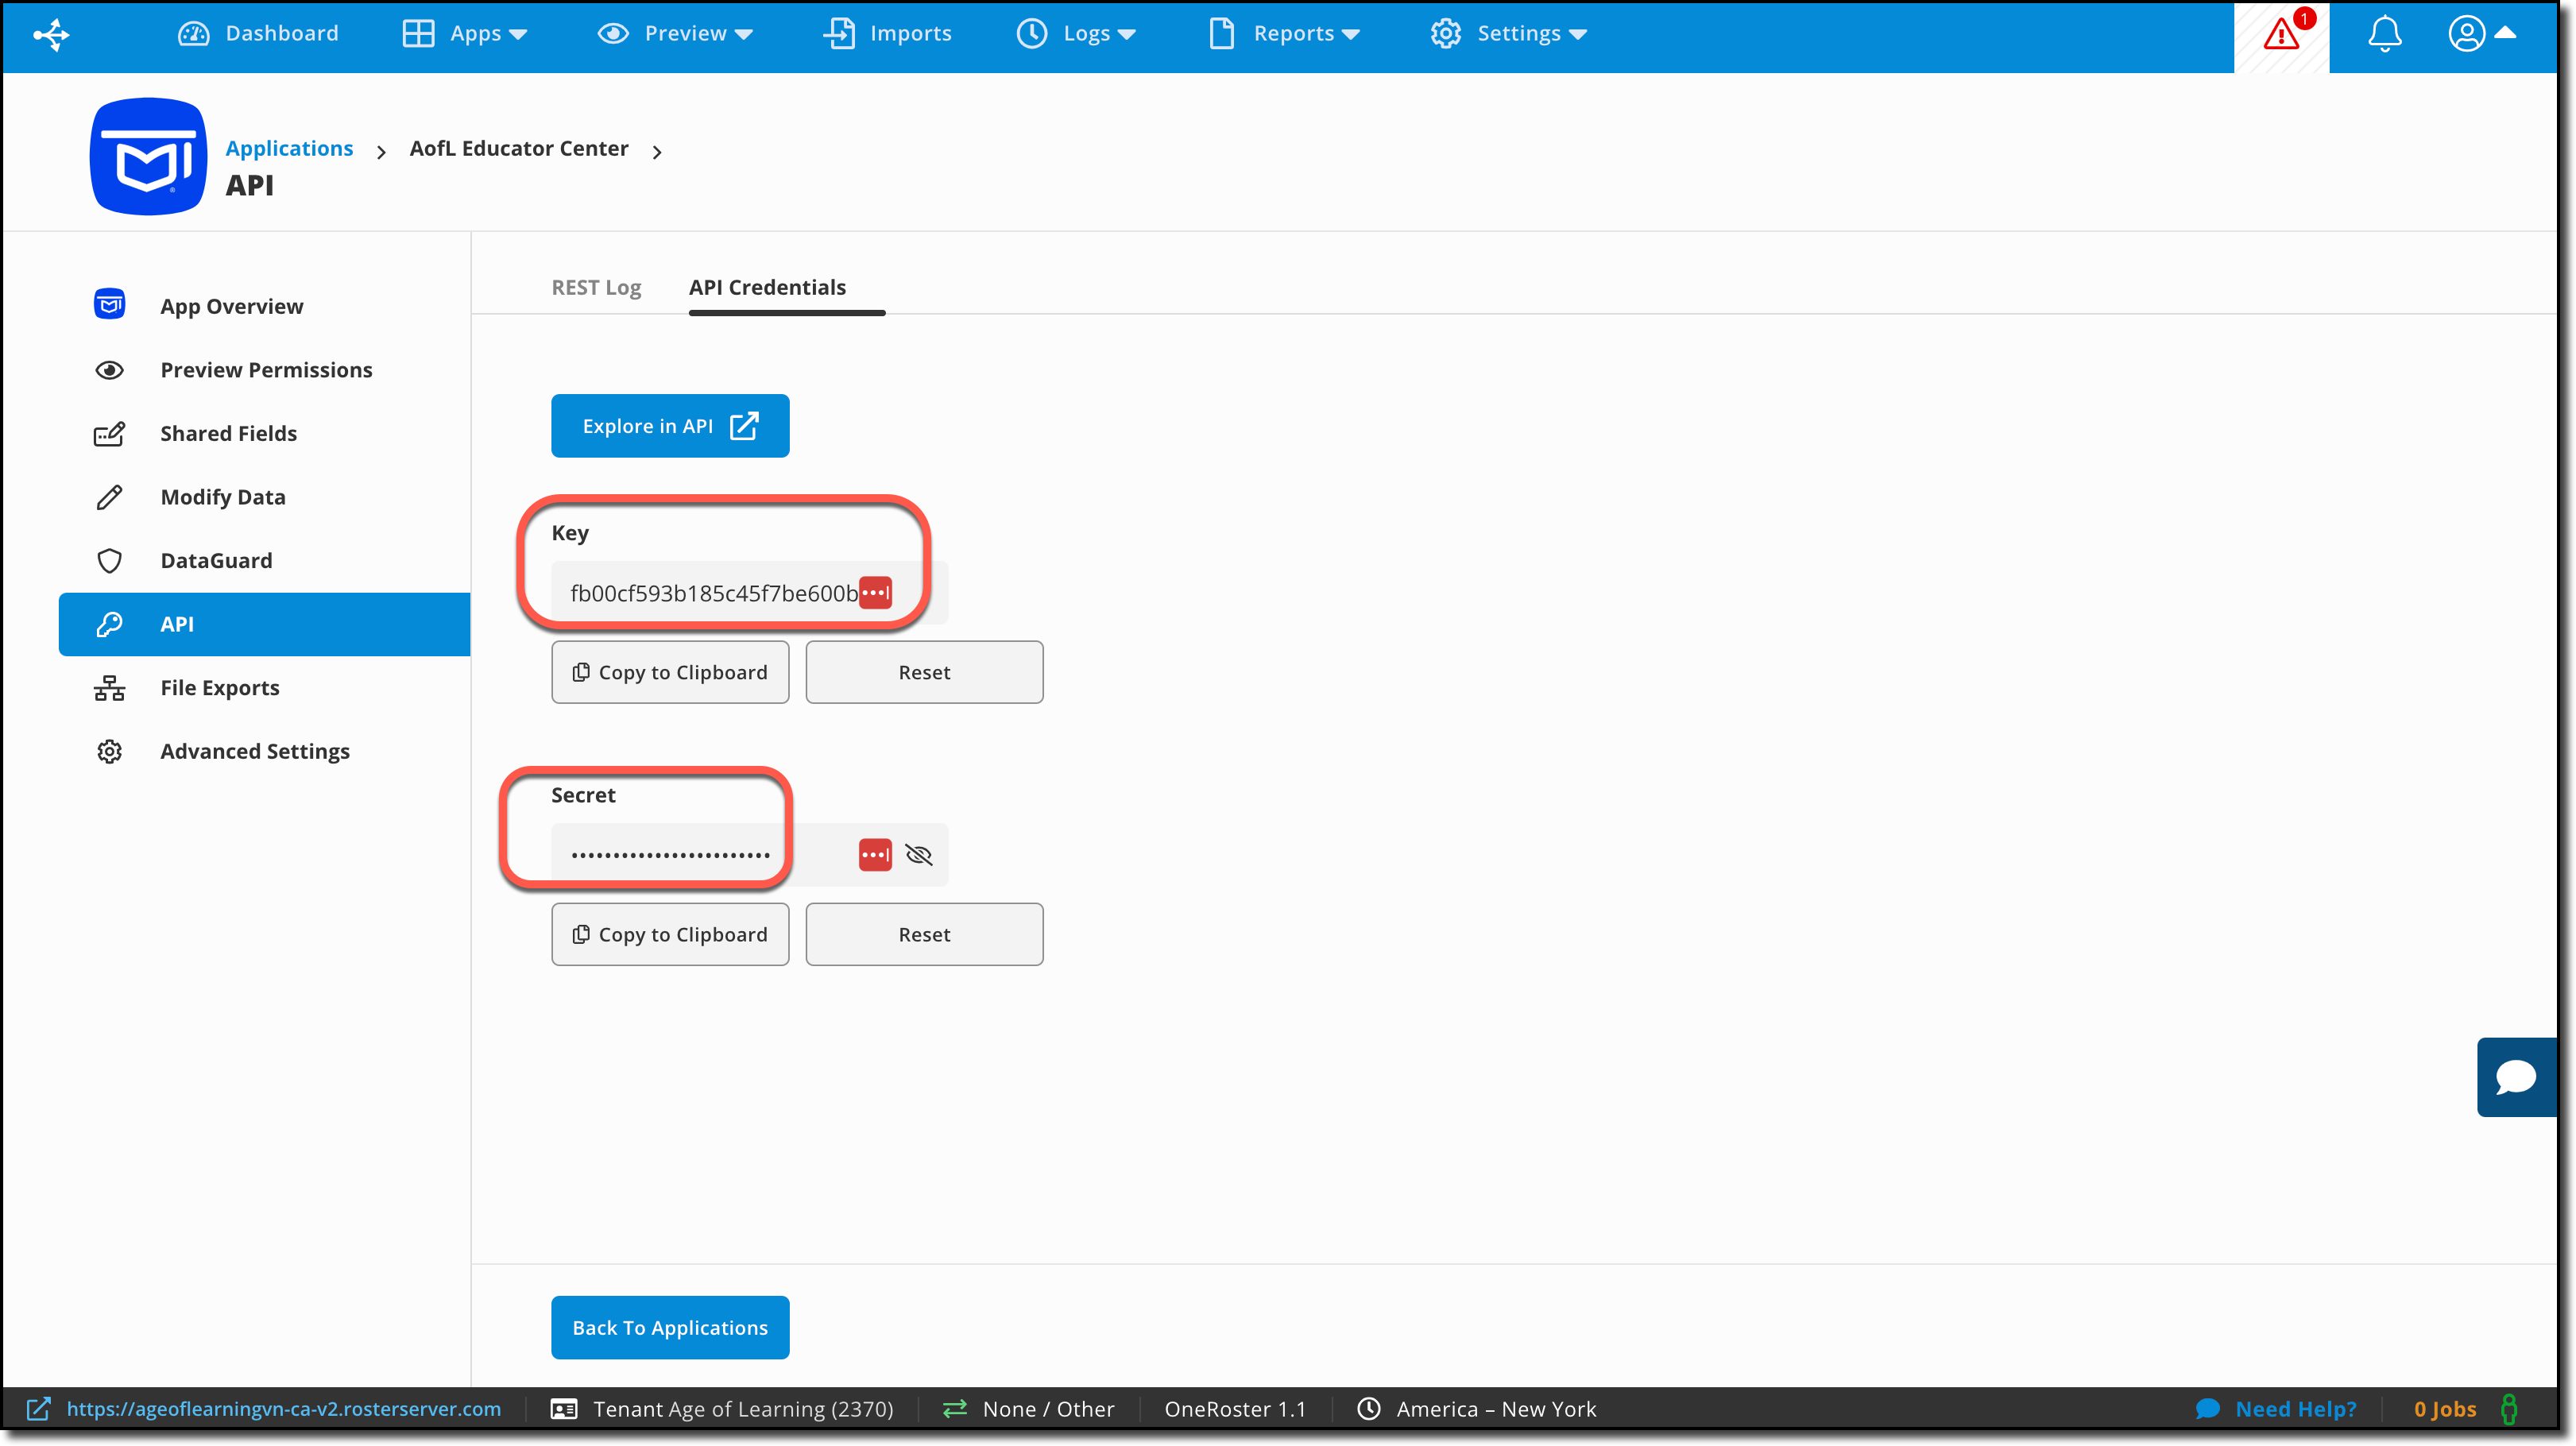Click the America – New York timezone
Screen dimensions: 2576x1446
1496,1410
